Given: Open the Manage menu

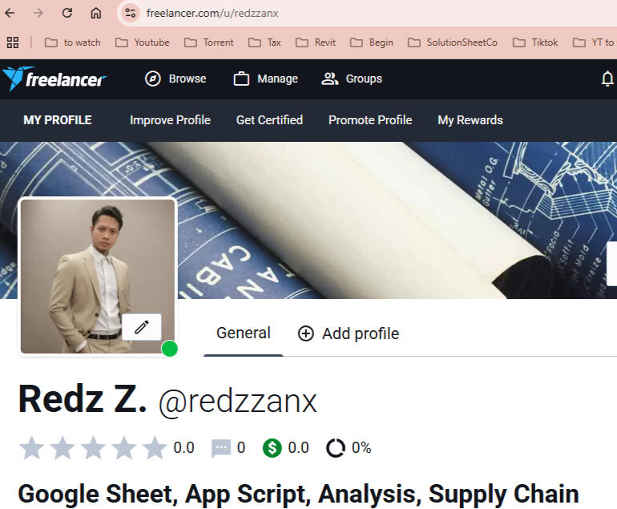Looking at the screenshot, I should [x=265, y=79].
